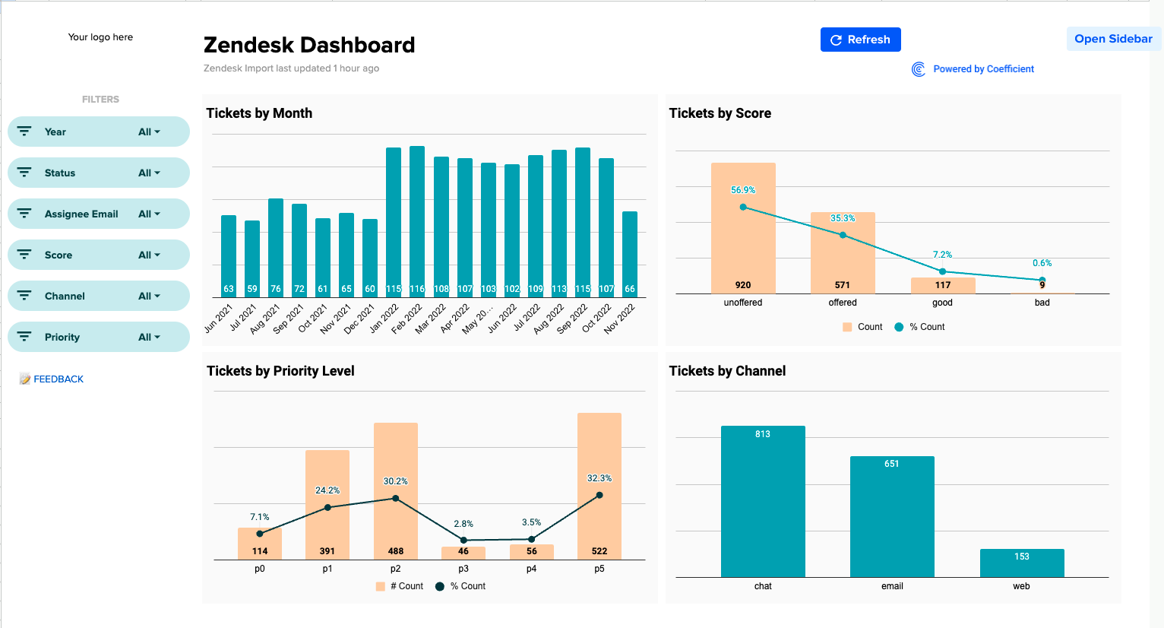Click the 'Your logo here' placeholder
The height and width of the screenshot is (628, 1164).
tap(100, 36)
